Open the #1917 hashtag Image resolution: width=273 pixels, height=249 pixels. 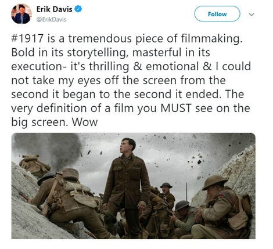coord(27,38)
